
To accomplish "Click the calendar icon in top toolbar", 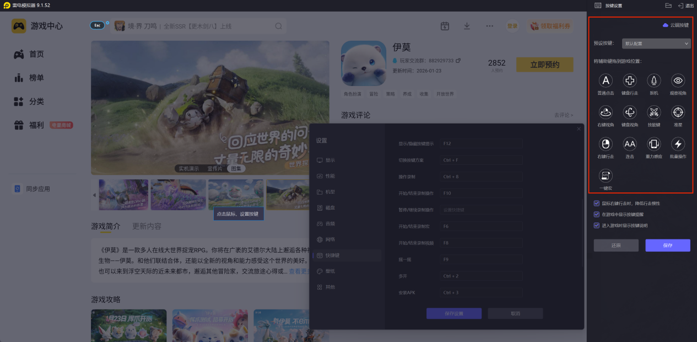I will click(445, 26).
